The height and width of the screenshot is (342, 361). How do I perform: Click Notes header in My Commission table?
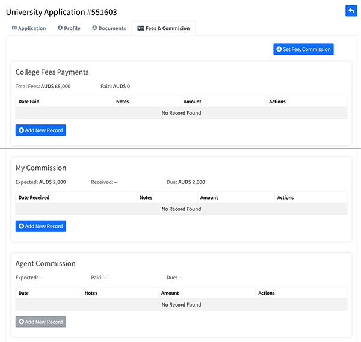146,198
